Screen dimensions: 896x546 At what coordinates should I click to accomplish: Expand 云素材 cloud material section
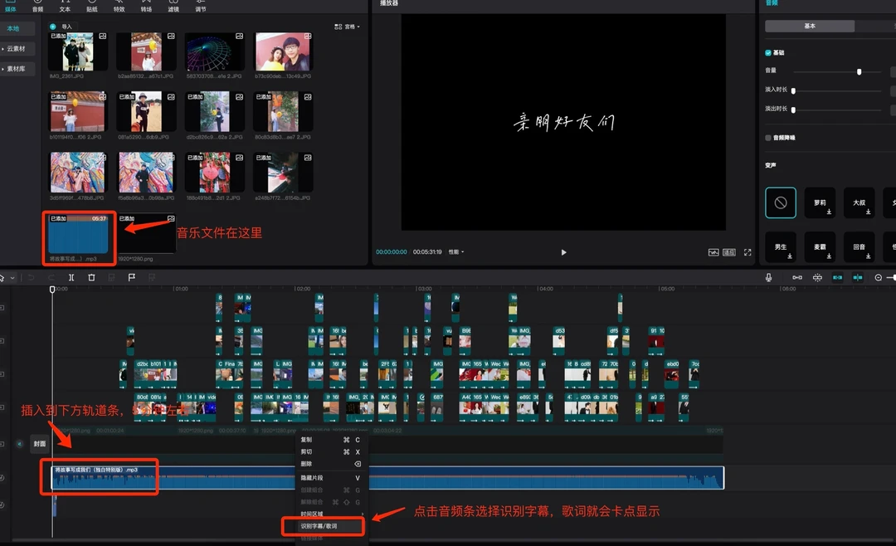point(16,49)
